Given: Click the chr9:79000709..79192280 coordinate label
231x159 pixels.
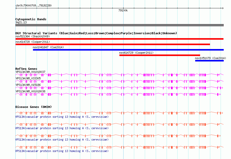Looking at the screenshot, I should 33,5.
